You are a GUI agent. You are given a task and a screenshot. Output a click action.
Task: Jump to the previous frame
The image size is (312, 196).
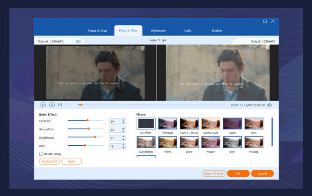tap(60, 105)
